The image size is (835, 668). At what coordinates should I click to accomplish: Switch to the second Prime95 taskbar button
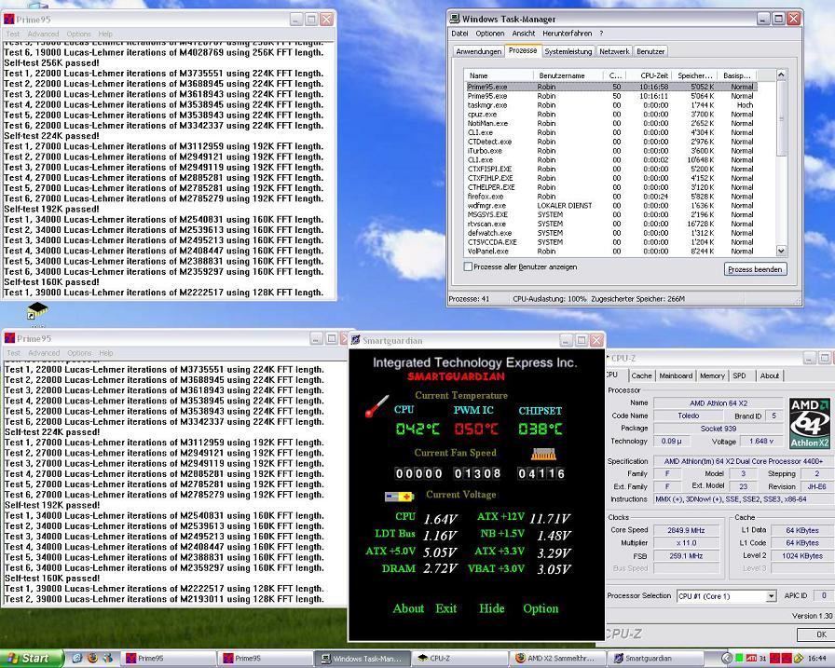pyautogui.click(x=265, y=659)
